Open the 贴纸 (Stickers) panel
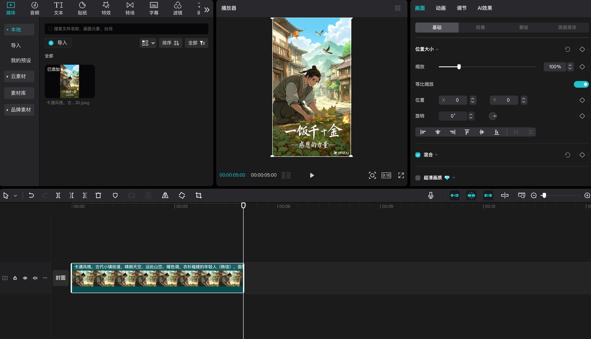Image resolution: width=591 pixels, height=339 pixels. (82, 8)
